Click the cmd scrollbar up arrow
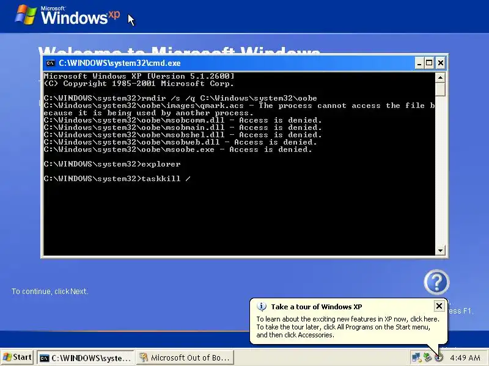 440,77
